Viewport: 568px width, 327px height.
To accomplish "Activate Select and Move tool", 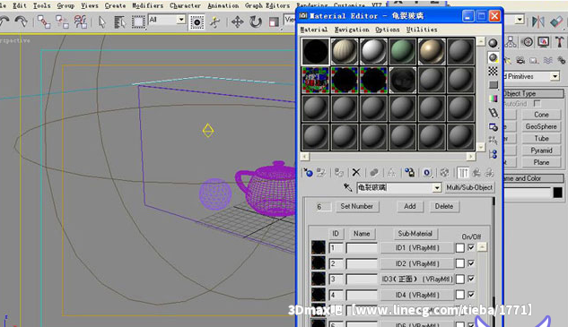I will coord(237,22).
